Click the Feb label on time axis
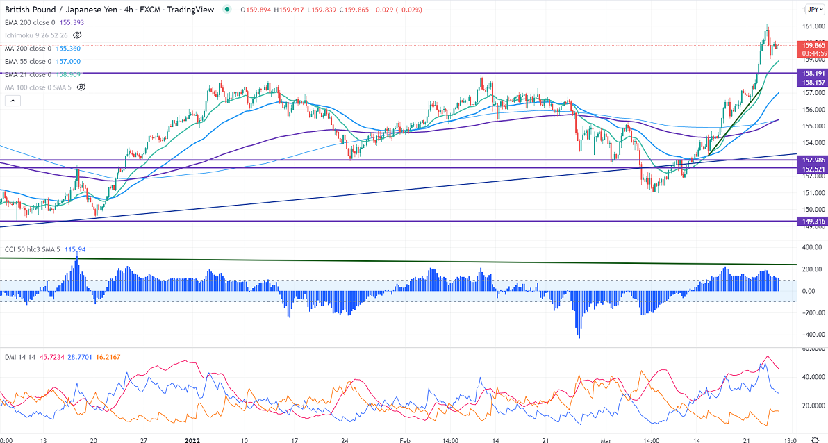828x443 pixels. 404,440
